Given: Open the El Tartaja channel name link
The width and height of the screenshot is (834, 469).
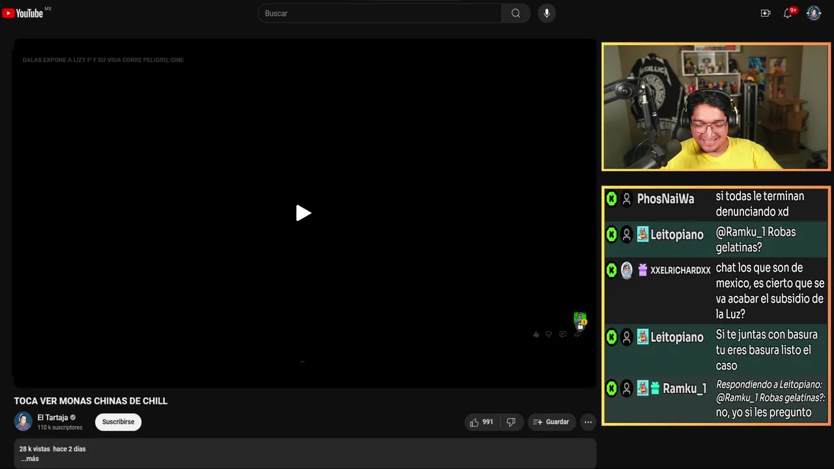Looking at the screenshot, I should coord(53,418).
